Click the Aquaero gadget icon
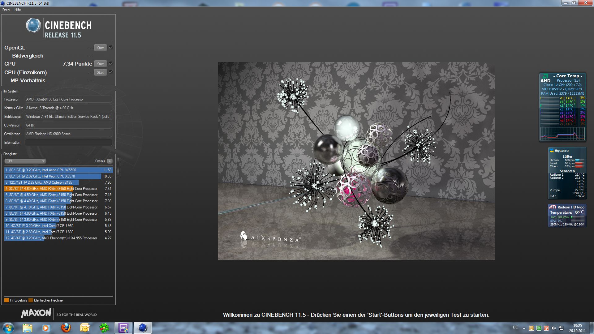Image resolution: width=594 pixels, height=334 pixels. coord(551,151)
